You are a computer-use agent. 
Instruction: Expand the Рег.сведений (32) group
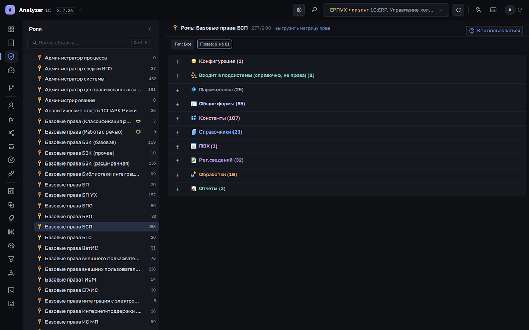click(178, 161)
